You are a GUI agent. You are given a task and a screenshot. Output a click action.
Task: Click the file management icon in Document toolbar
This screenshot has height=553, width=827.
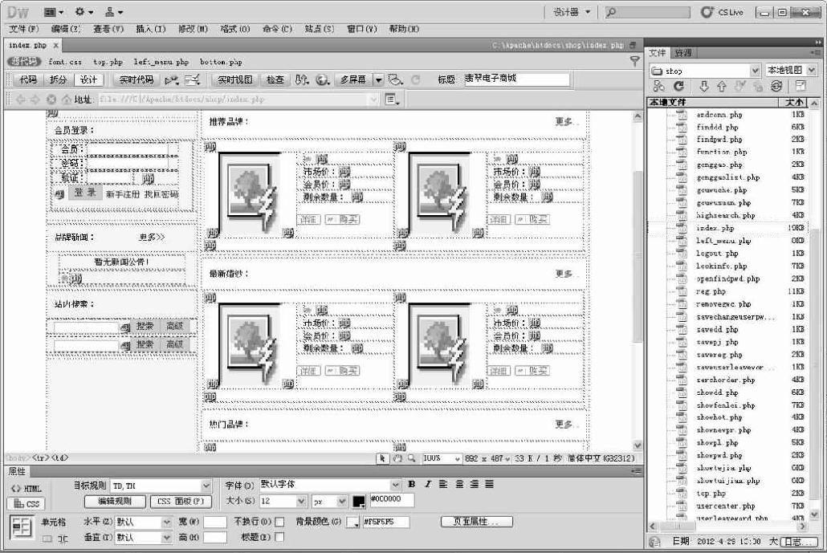pos(301,79)
